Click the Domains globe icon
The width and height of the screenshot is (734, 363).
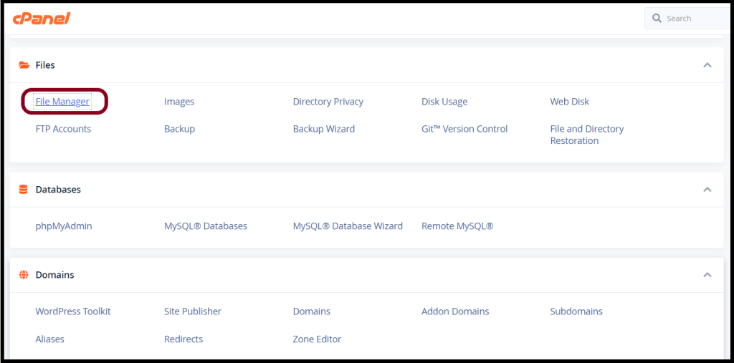(x=24, y=275)
